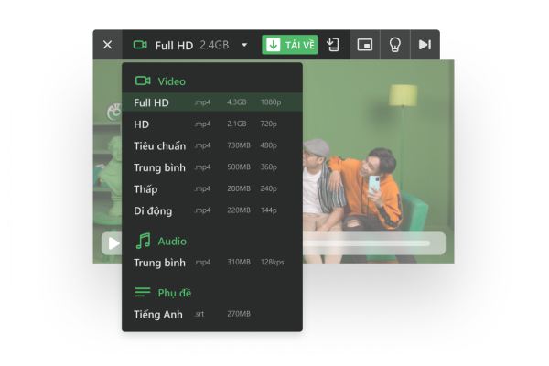Close the download toolbar with X
549x366 pixels.
coord(107,45)
